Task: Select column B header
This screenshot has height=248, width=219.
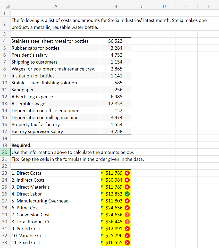Action: tap(116, 6)
